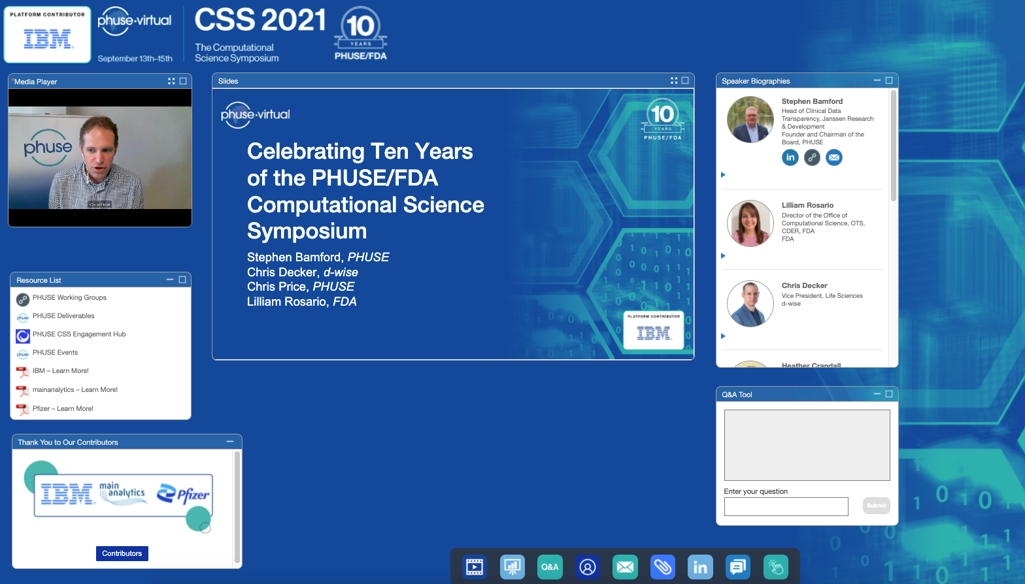This screenshot has width=1025, height=584.
Task: Click Lilliam Rosario's profile photo
Action: point(750,223)
